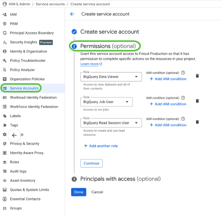The image size is (222, 215).
Task: Click the blue Done button
Action: 78,192
